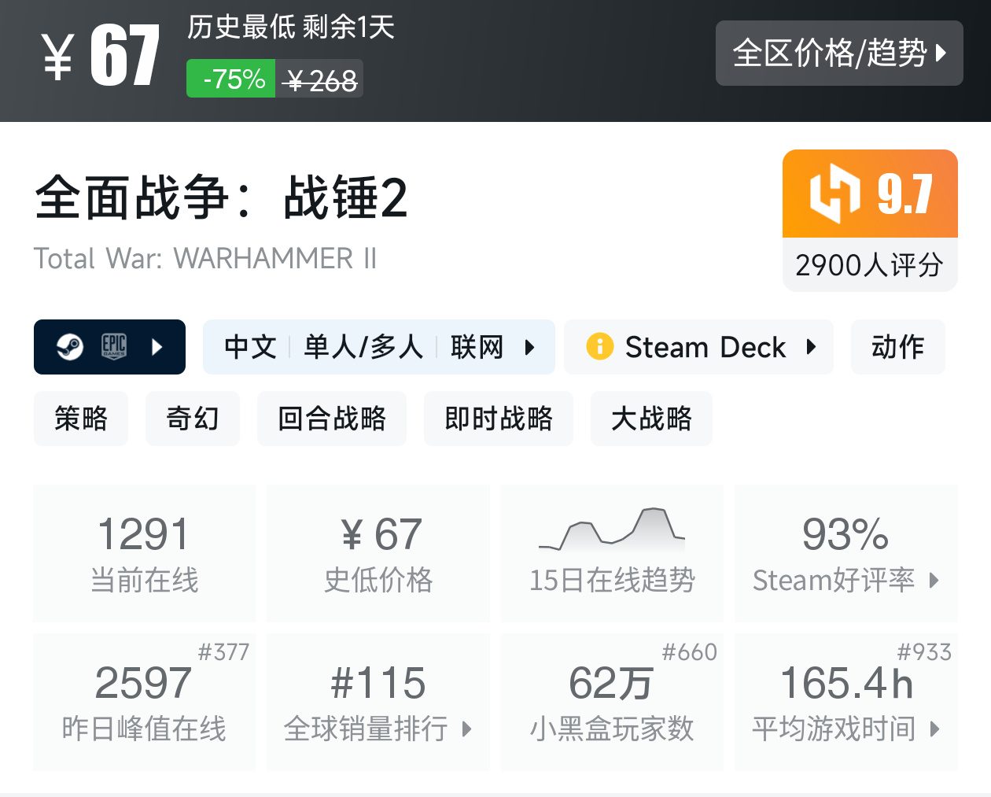Click the subtitle Total War: WARHAMMER II
The height and width of the screenshot is (797, 991).
[x=205, y=258]
